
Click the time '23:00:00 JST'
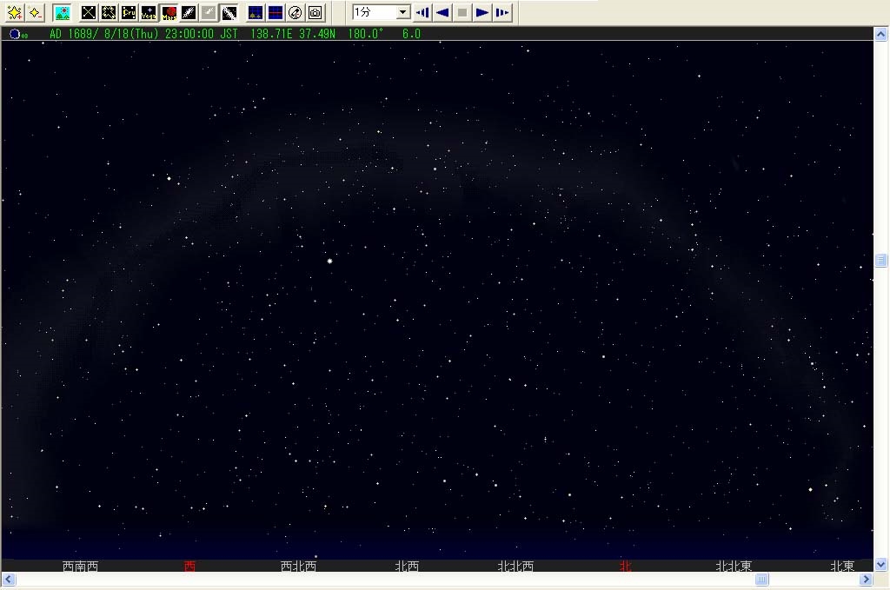(x=202, y=34)
